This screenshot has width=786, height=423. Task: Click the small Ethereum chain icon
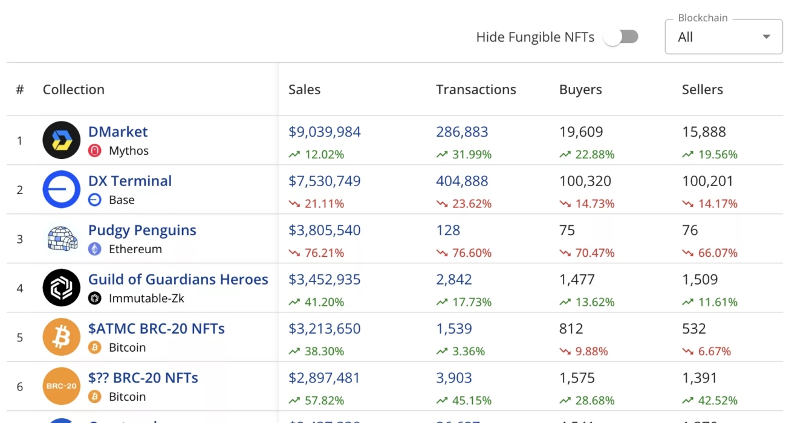pyautogui.click(x=94, y=249)
